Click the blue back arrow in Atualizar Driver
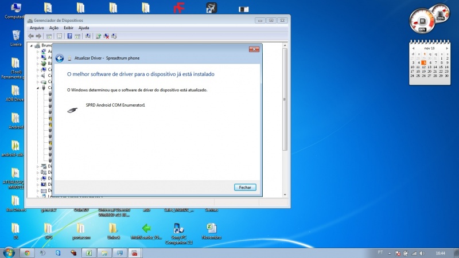 60,58
